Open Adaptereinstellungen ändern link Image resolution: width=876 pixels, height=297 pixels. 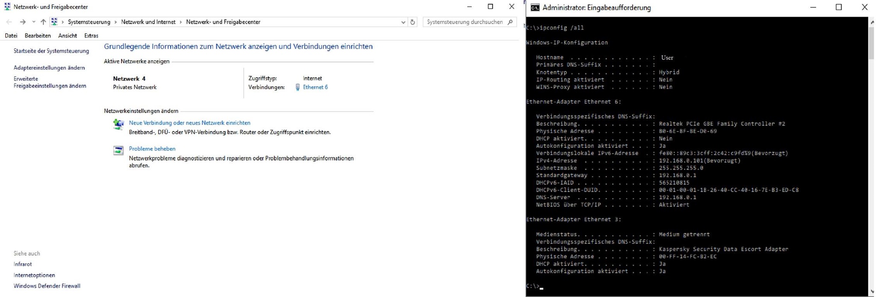tap(49, 68)
